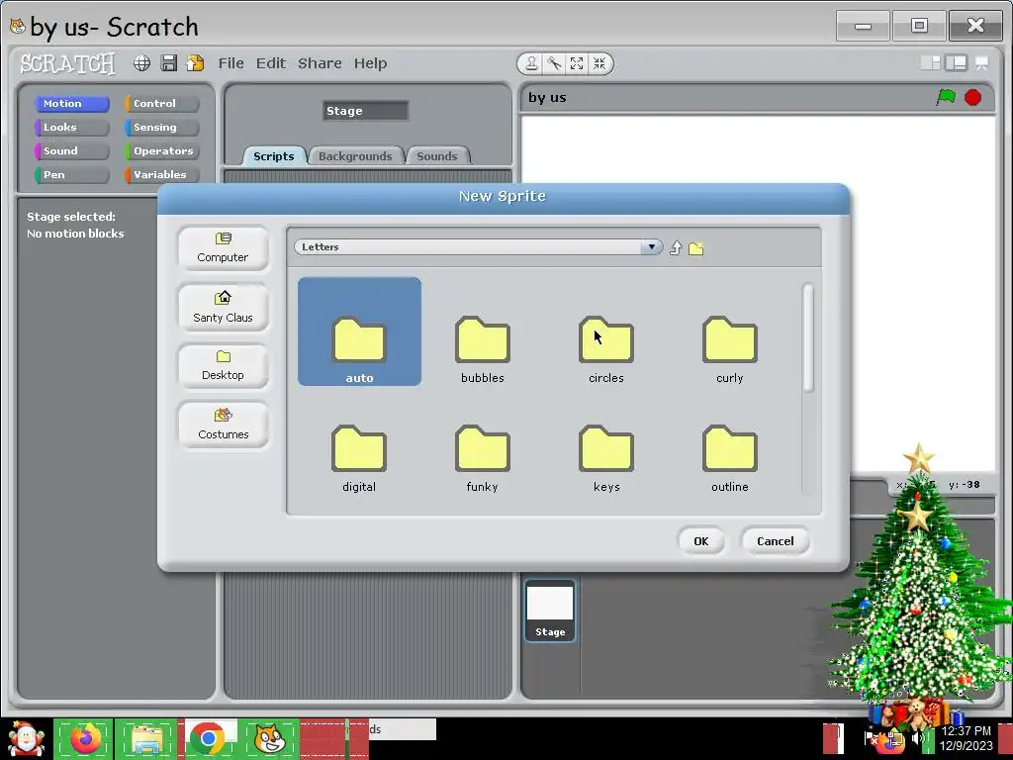Image resolution: width=1013 pixels, height=760 pixels.
Task: Enter presentation mode
Action: [x=982, y=62]
